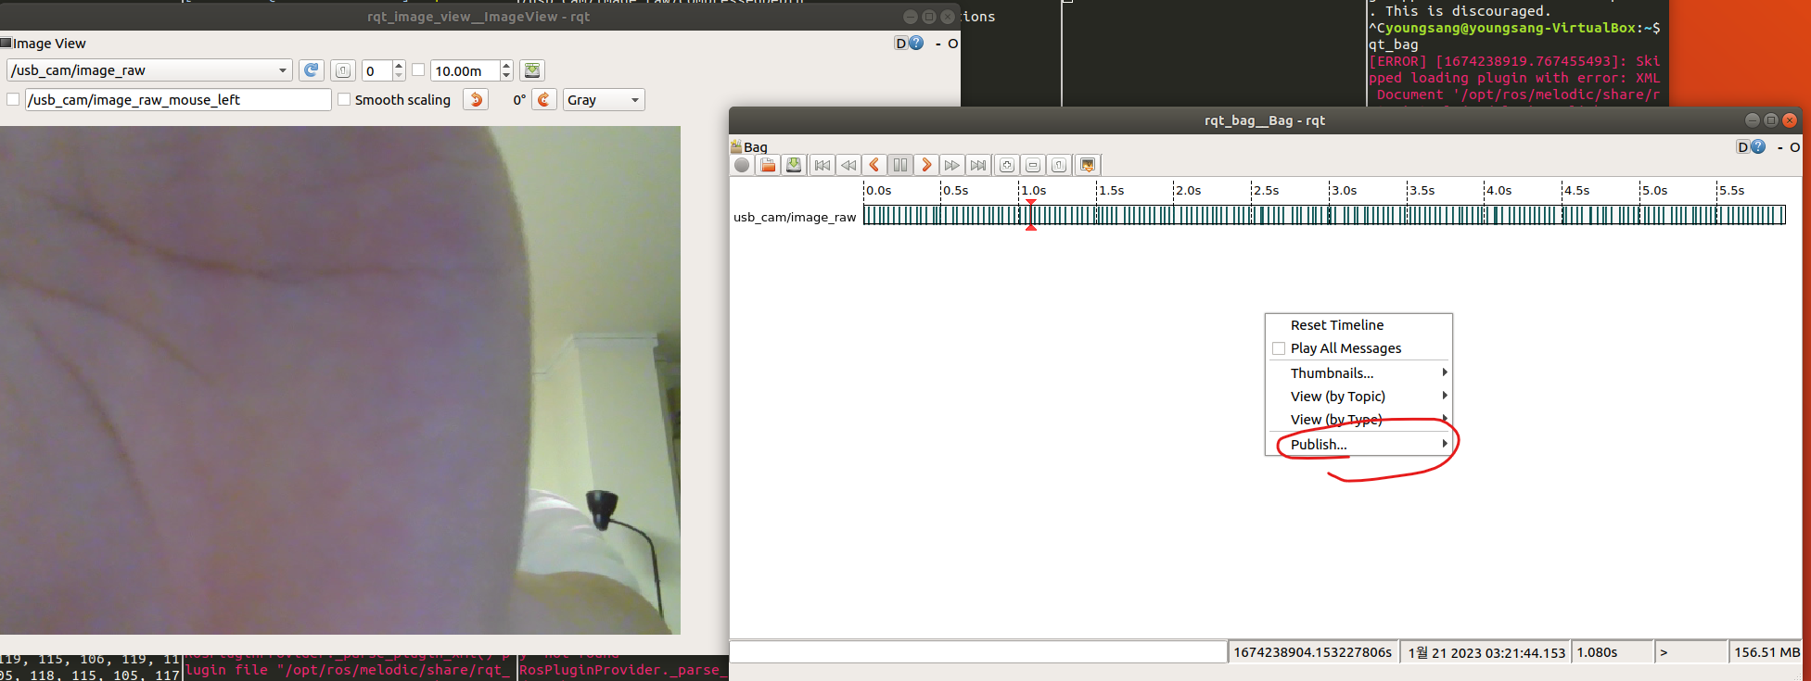Open a bag file with the folder icon
Viewport: 1811px width, 681px height.
(x=768, y=165)
